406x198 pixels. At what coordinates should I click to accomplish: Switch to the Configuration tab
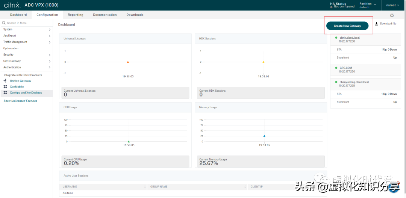coord(47,15)
